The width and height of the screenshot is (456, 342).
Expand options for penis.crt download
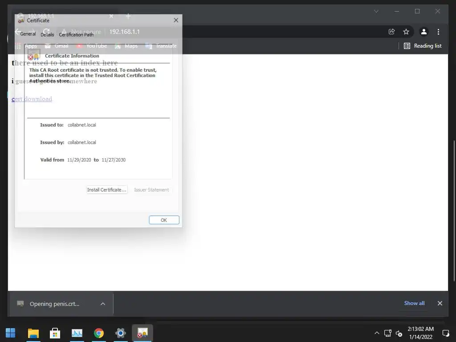[x=103, y=304]
